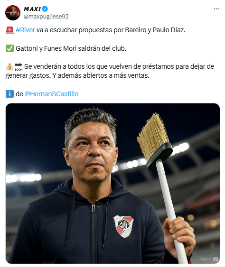The image size is (225, 267).
Task: Click the blue information emoji before 'de'
Action: [x=9, y=94]
